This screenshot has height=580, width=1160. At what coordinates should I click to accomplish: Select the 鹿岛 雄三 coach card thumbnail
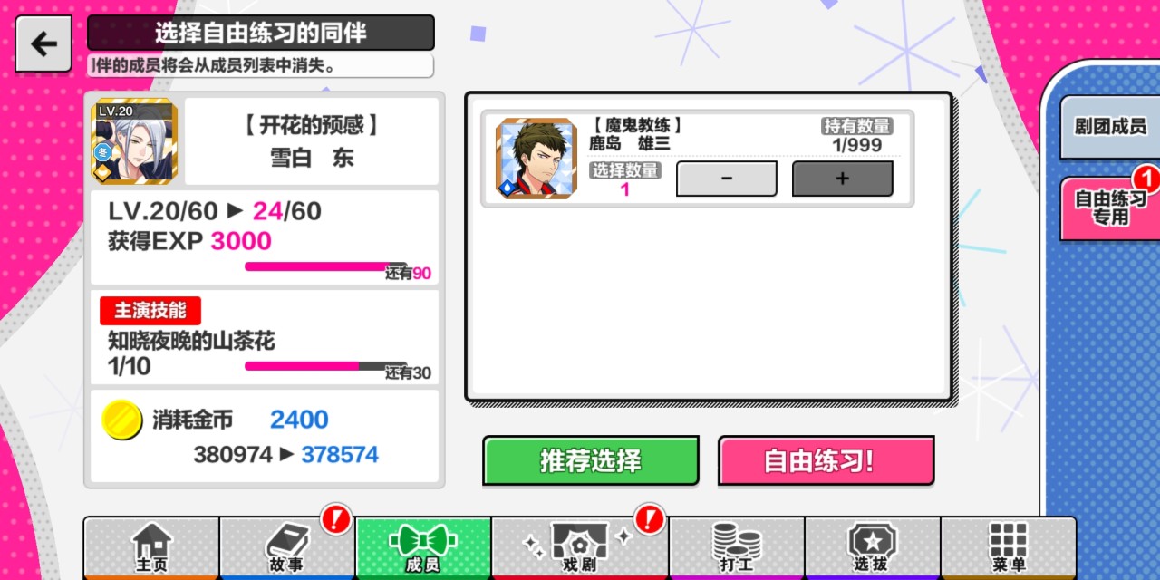(536, 158)
